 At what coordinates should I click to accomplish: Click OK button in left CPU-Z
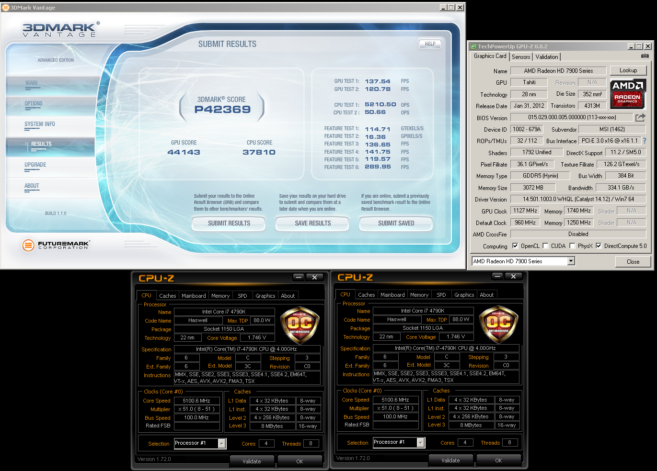click(x=300, y=461)
